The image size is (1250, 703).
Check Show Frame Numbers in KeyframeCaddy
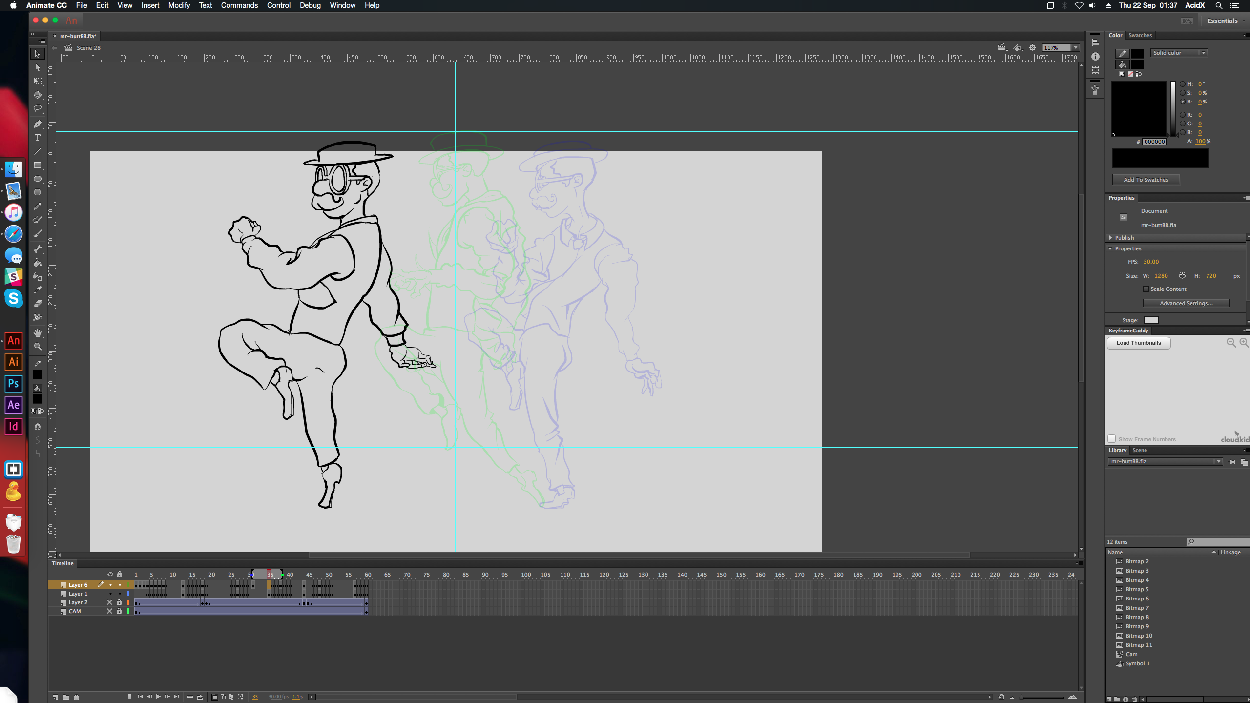tap(1112, 439)
